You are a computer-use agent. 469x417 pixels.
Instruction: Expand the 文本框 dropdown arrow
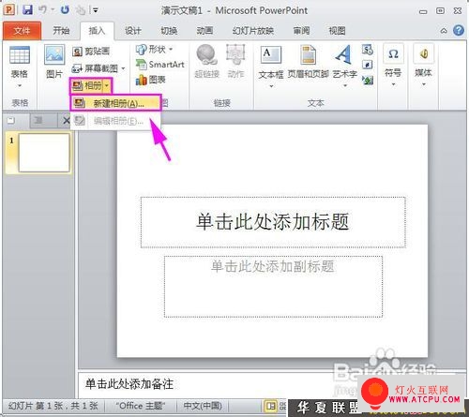(x=271, y=85)
